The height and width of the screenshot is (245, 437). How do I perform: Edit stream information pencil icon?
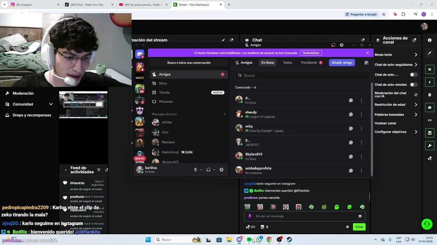223,40
